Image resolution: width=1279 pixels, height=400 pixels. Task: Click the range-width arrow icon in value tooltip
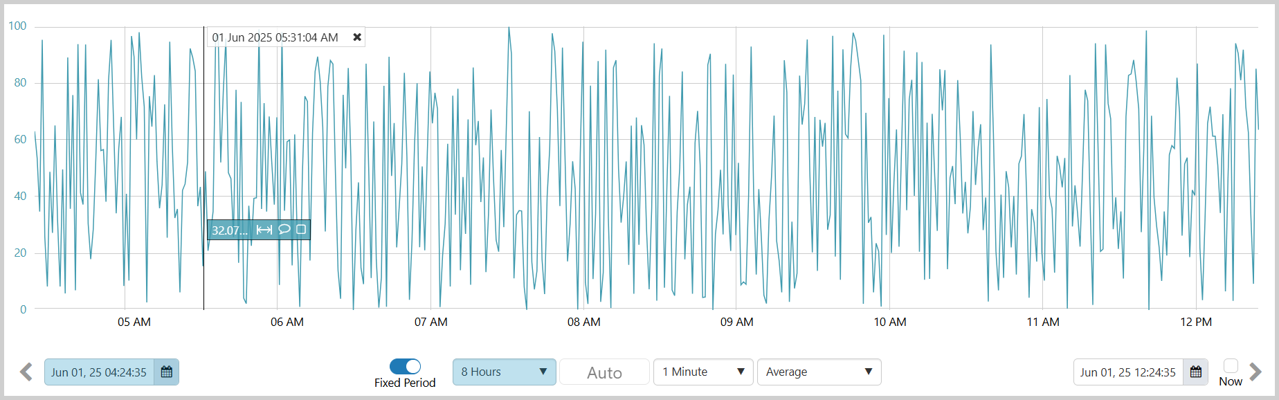[x=264, y=230]
